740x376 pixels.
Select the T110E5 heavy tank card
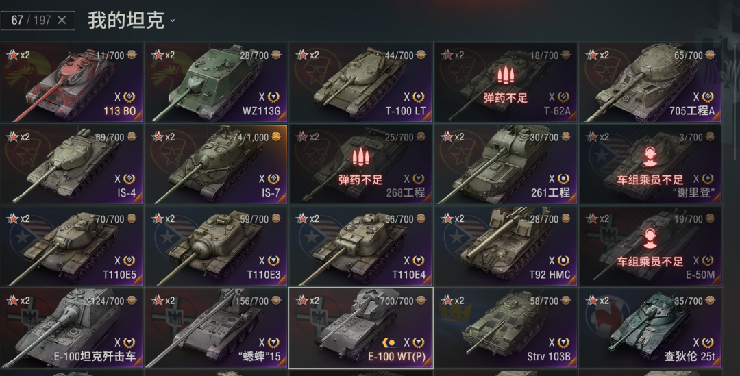[x=71, y=246]
